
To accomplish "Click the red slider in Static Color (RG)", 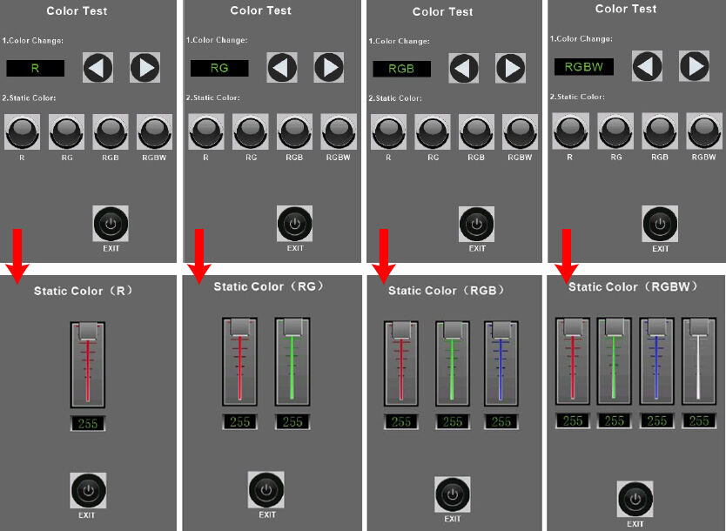I will [240, 361].
